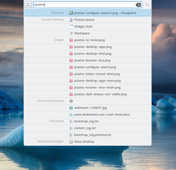Click Show Desktop widget icon

click(71, 142)
